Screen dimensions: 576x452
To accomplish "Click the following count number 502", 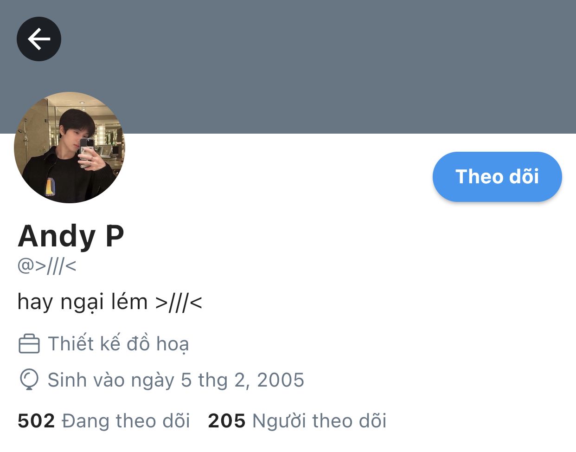I will coord(36,421).
